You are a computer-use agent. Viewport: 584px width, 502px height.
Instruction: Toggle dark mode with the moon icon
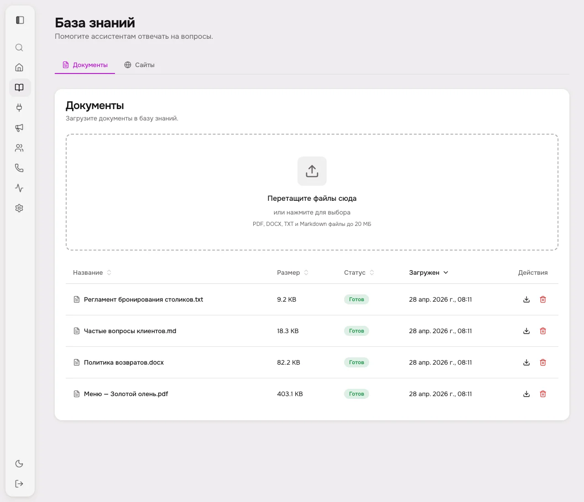(19, 463)
